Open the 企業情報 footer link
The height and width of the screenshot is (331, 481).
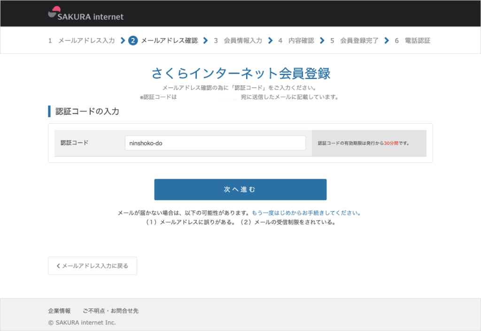[x=59, y=311]
